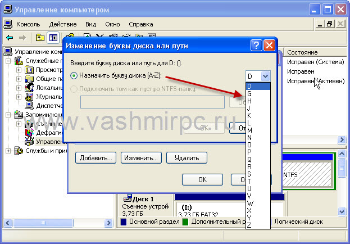Viewport: 350px width, 244px height.
Task: Toggle the show/hide console tree icon
Action: pyautogui.click(x=53, y=38)
